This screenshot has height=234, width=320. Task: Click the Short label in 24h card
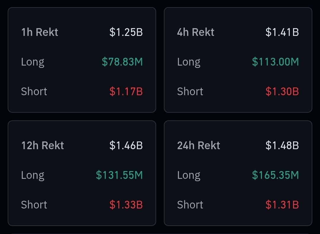pos(190,205)
